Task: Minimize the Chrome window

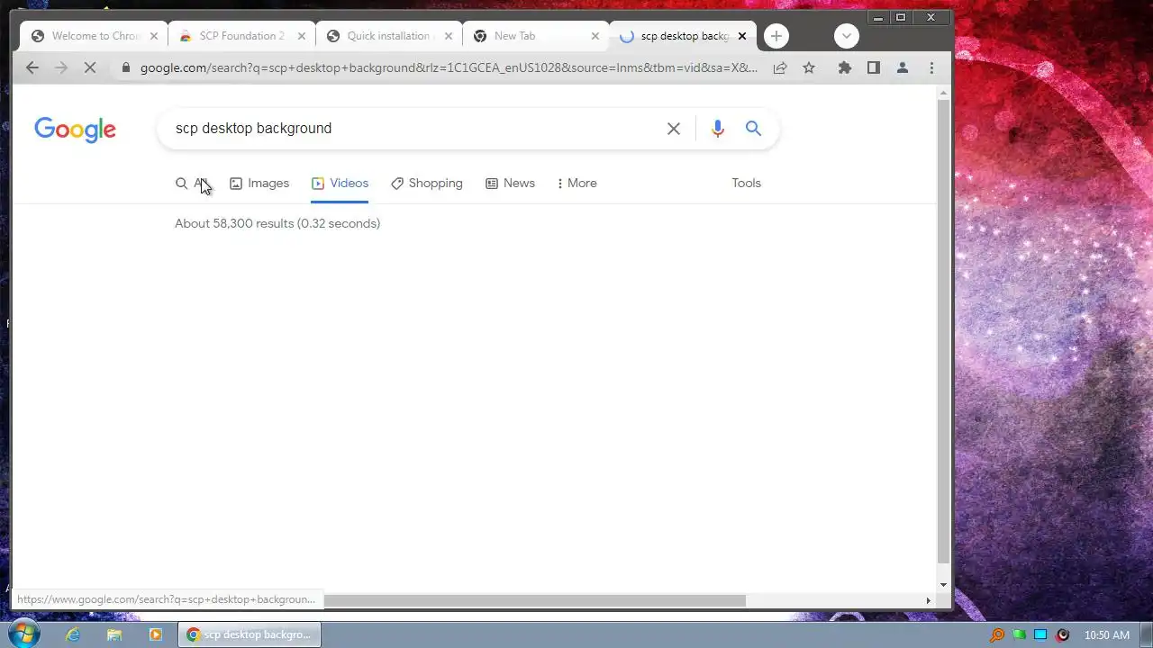Action: coord(878,17)
